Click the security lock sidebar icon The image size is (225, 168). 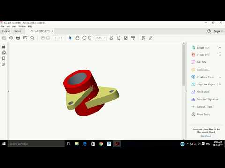point(4,46)
